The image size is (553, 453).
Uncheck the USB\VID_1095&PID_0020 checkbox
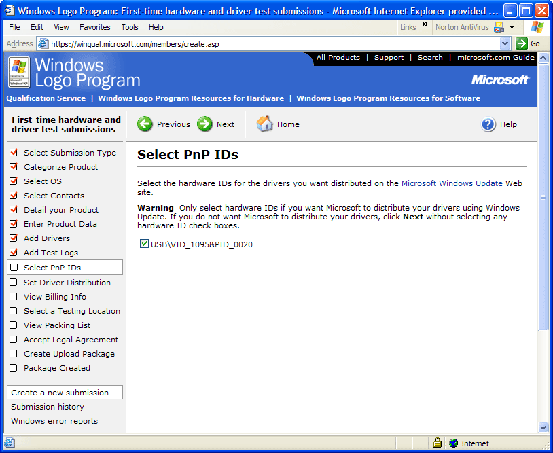click(x=144, y=244)
